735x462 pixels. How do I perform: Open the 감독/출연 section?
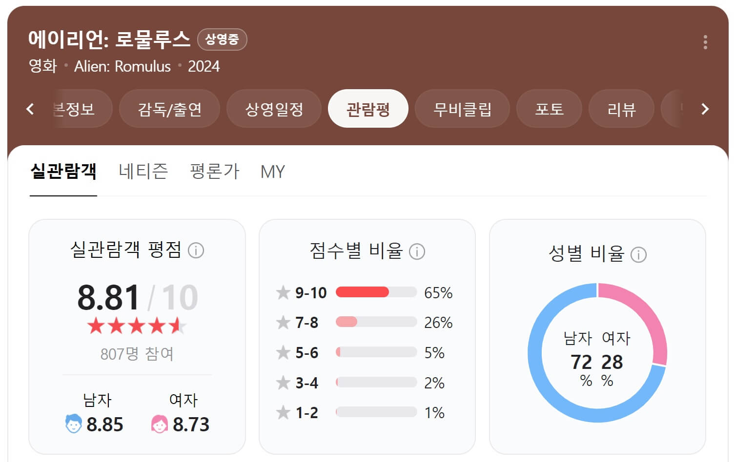(x=169, y=109)
